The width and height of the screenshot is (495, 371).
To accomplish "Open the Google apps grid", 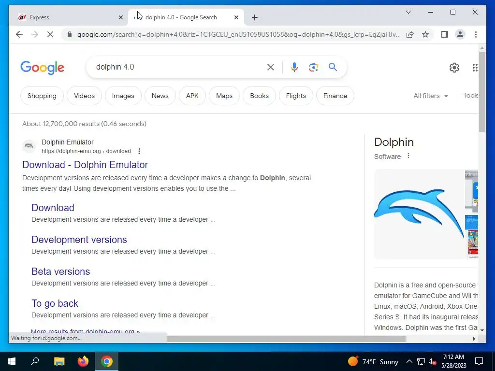I will click(x=475, y=68).
